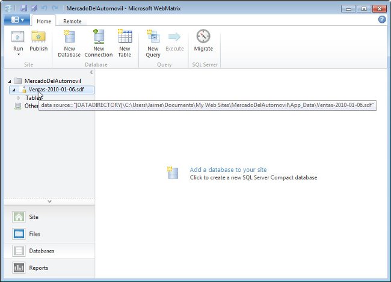The height and width of the screenshot is (282, 391).
Task: Click the 'Add a database to your site' link
Action: 228,170
